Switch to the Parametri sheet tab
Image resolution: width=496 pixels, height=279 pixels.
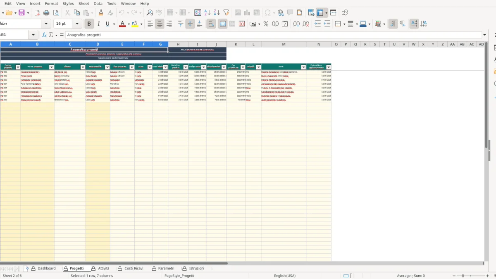click(163, 268)
